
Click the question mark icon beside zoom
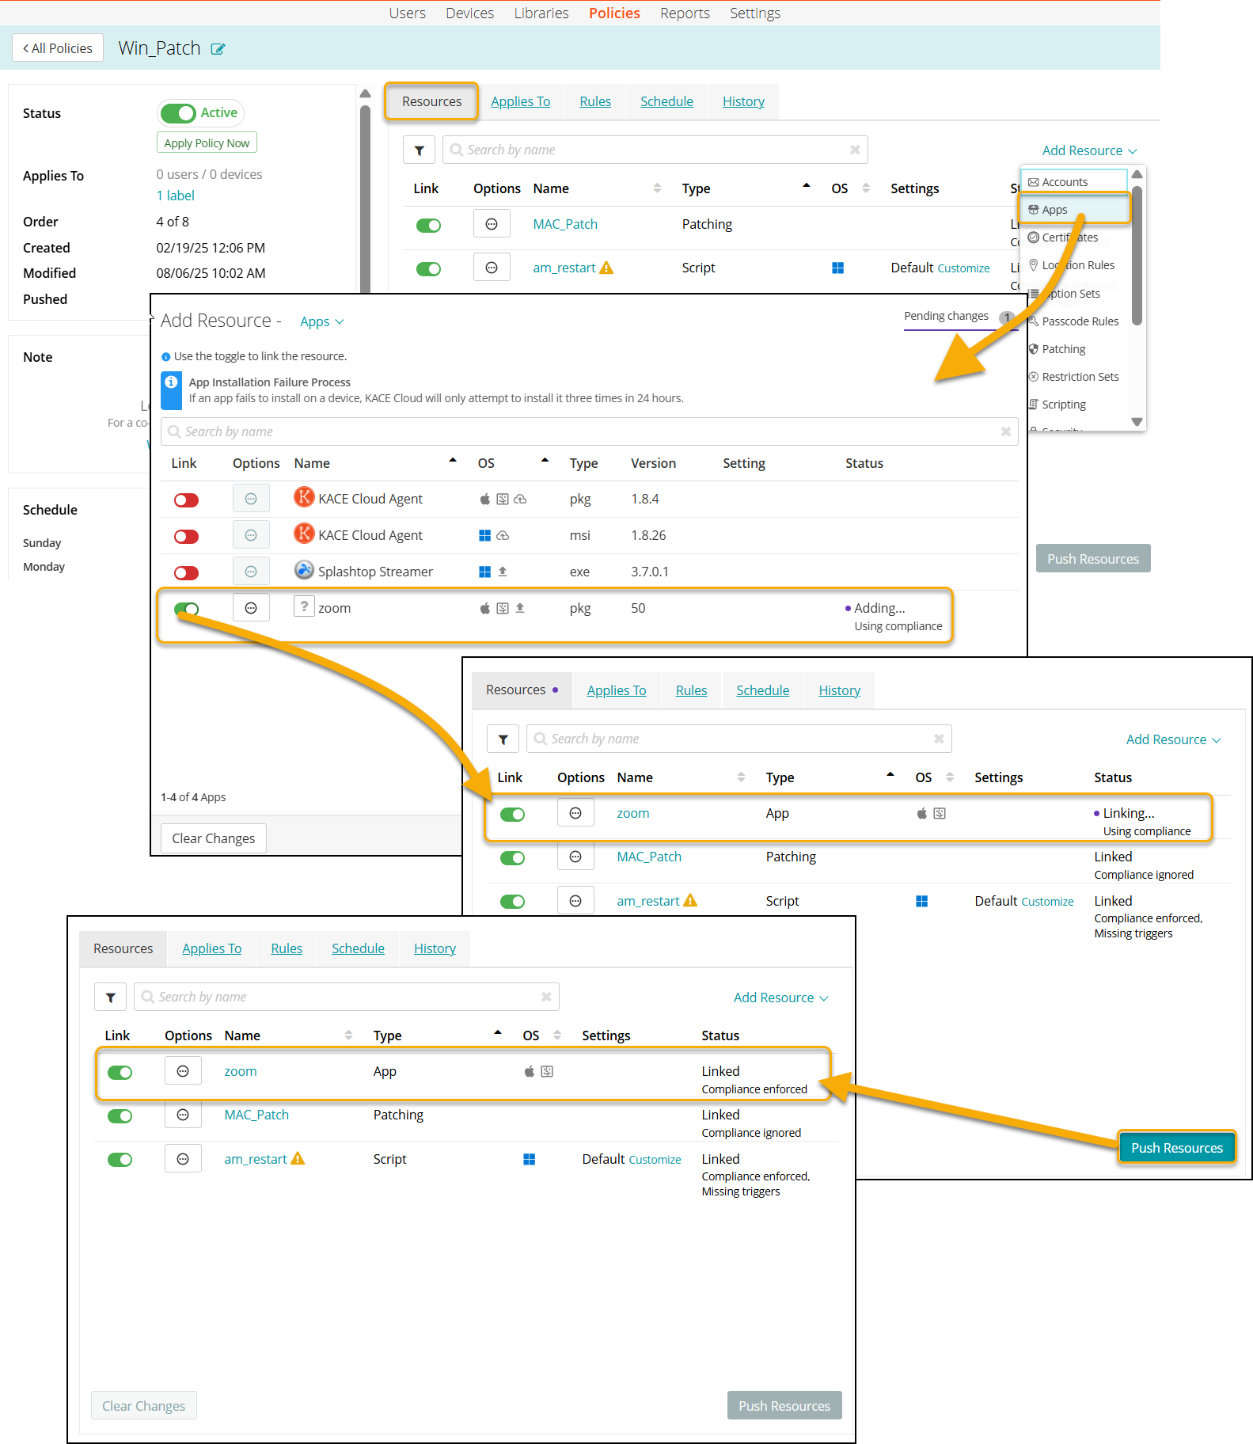pos(304,607)
